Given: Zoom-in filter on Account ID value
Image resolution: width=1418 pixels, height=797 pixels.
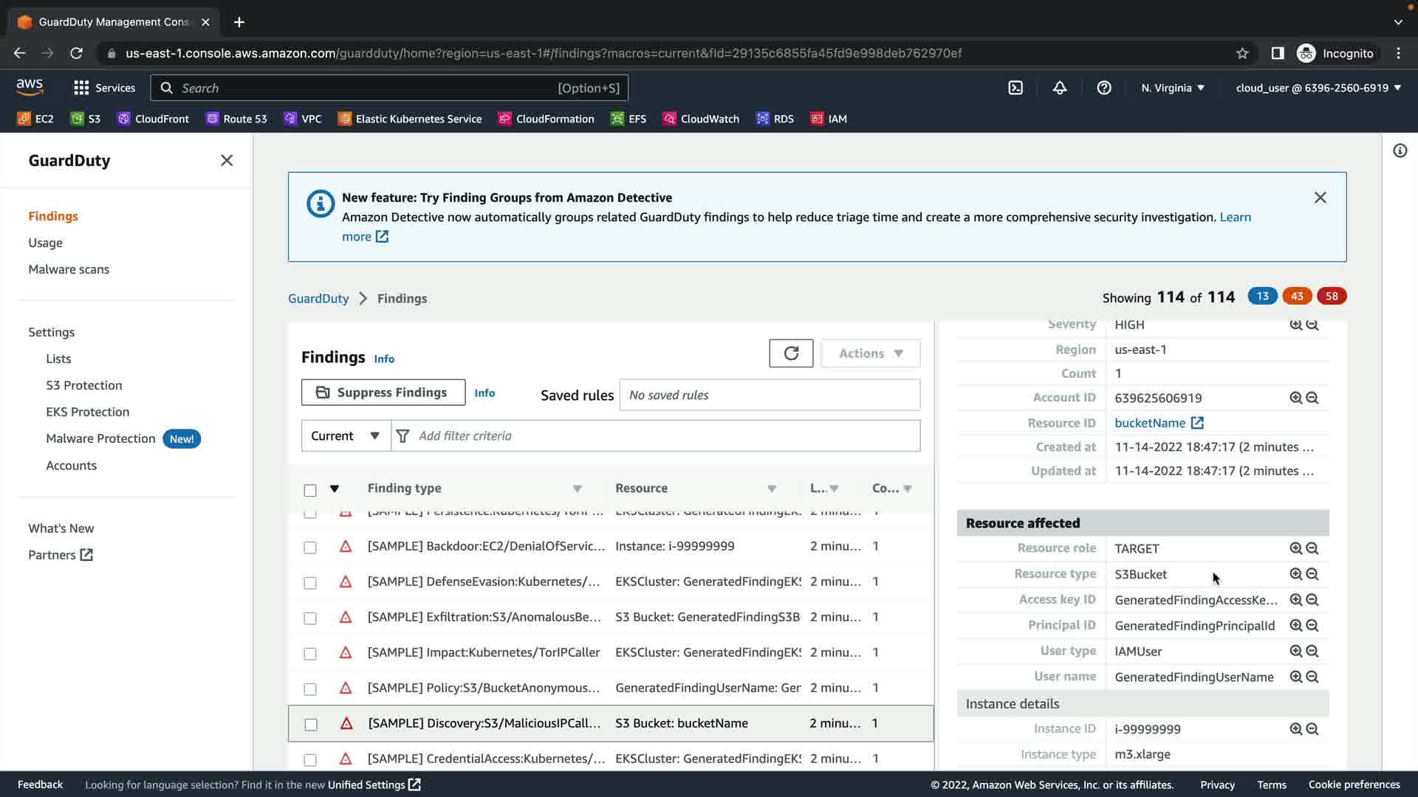Looking at the screenshot, I should pos(1295,398).
